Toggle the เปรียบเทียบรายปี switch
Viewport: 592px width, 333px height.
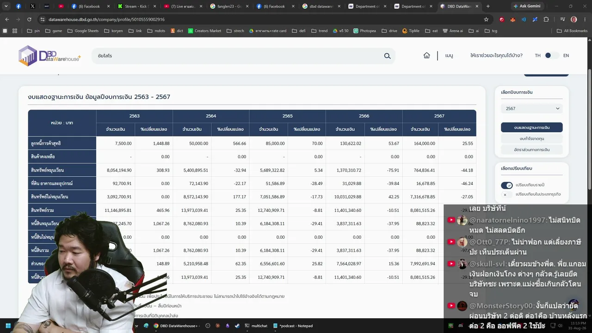coord(506,185)
